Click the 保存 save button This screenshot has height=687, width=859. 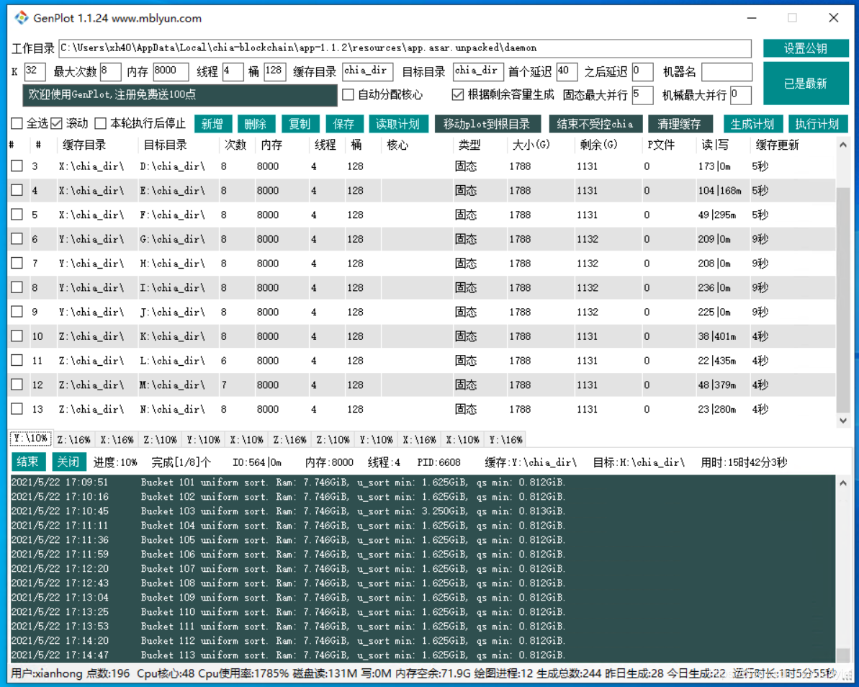(344, 124)
